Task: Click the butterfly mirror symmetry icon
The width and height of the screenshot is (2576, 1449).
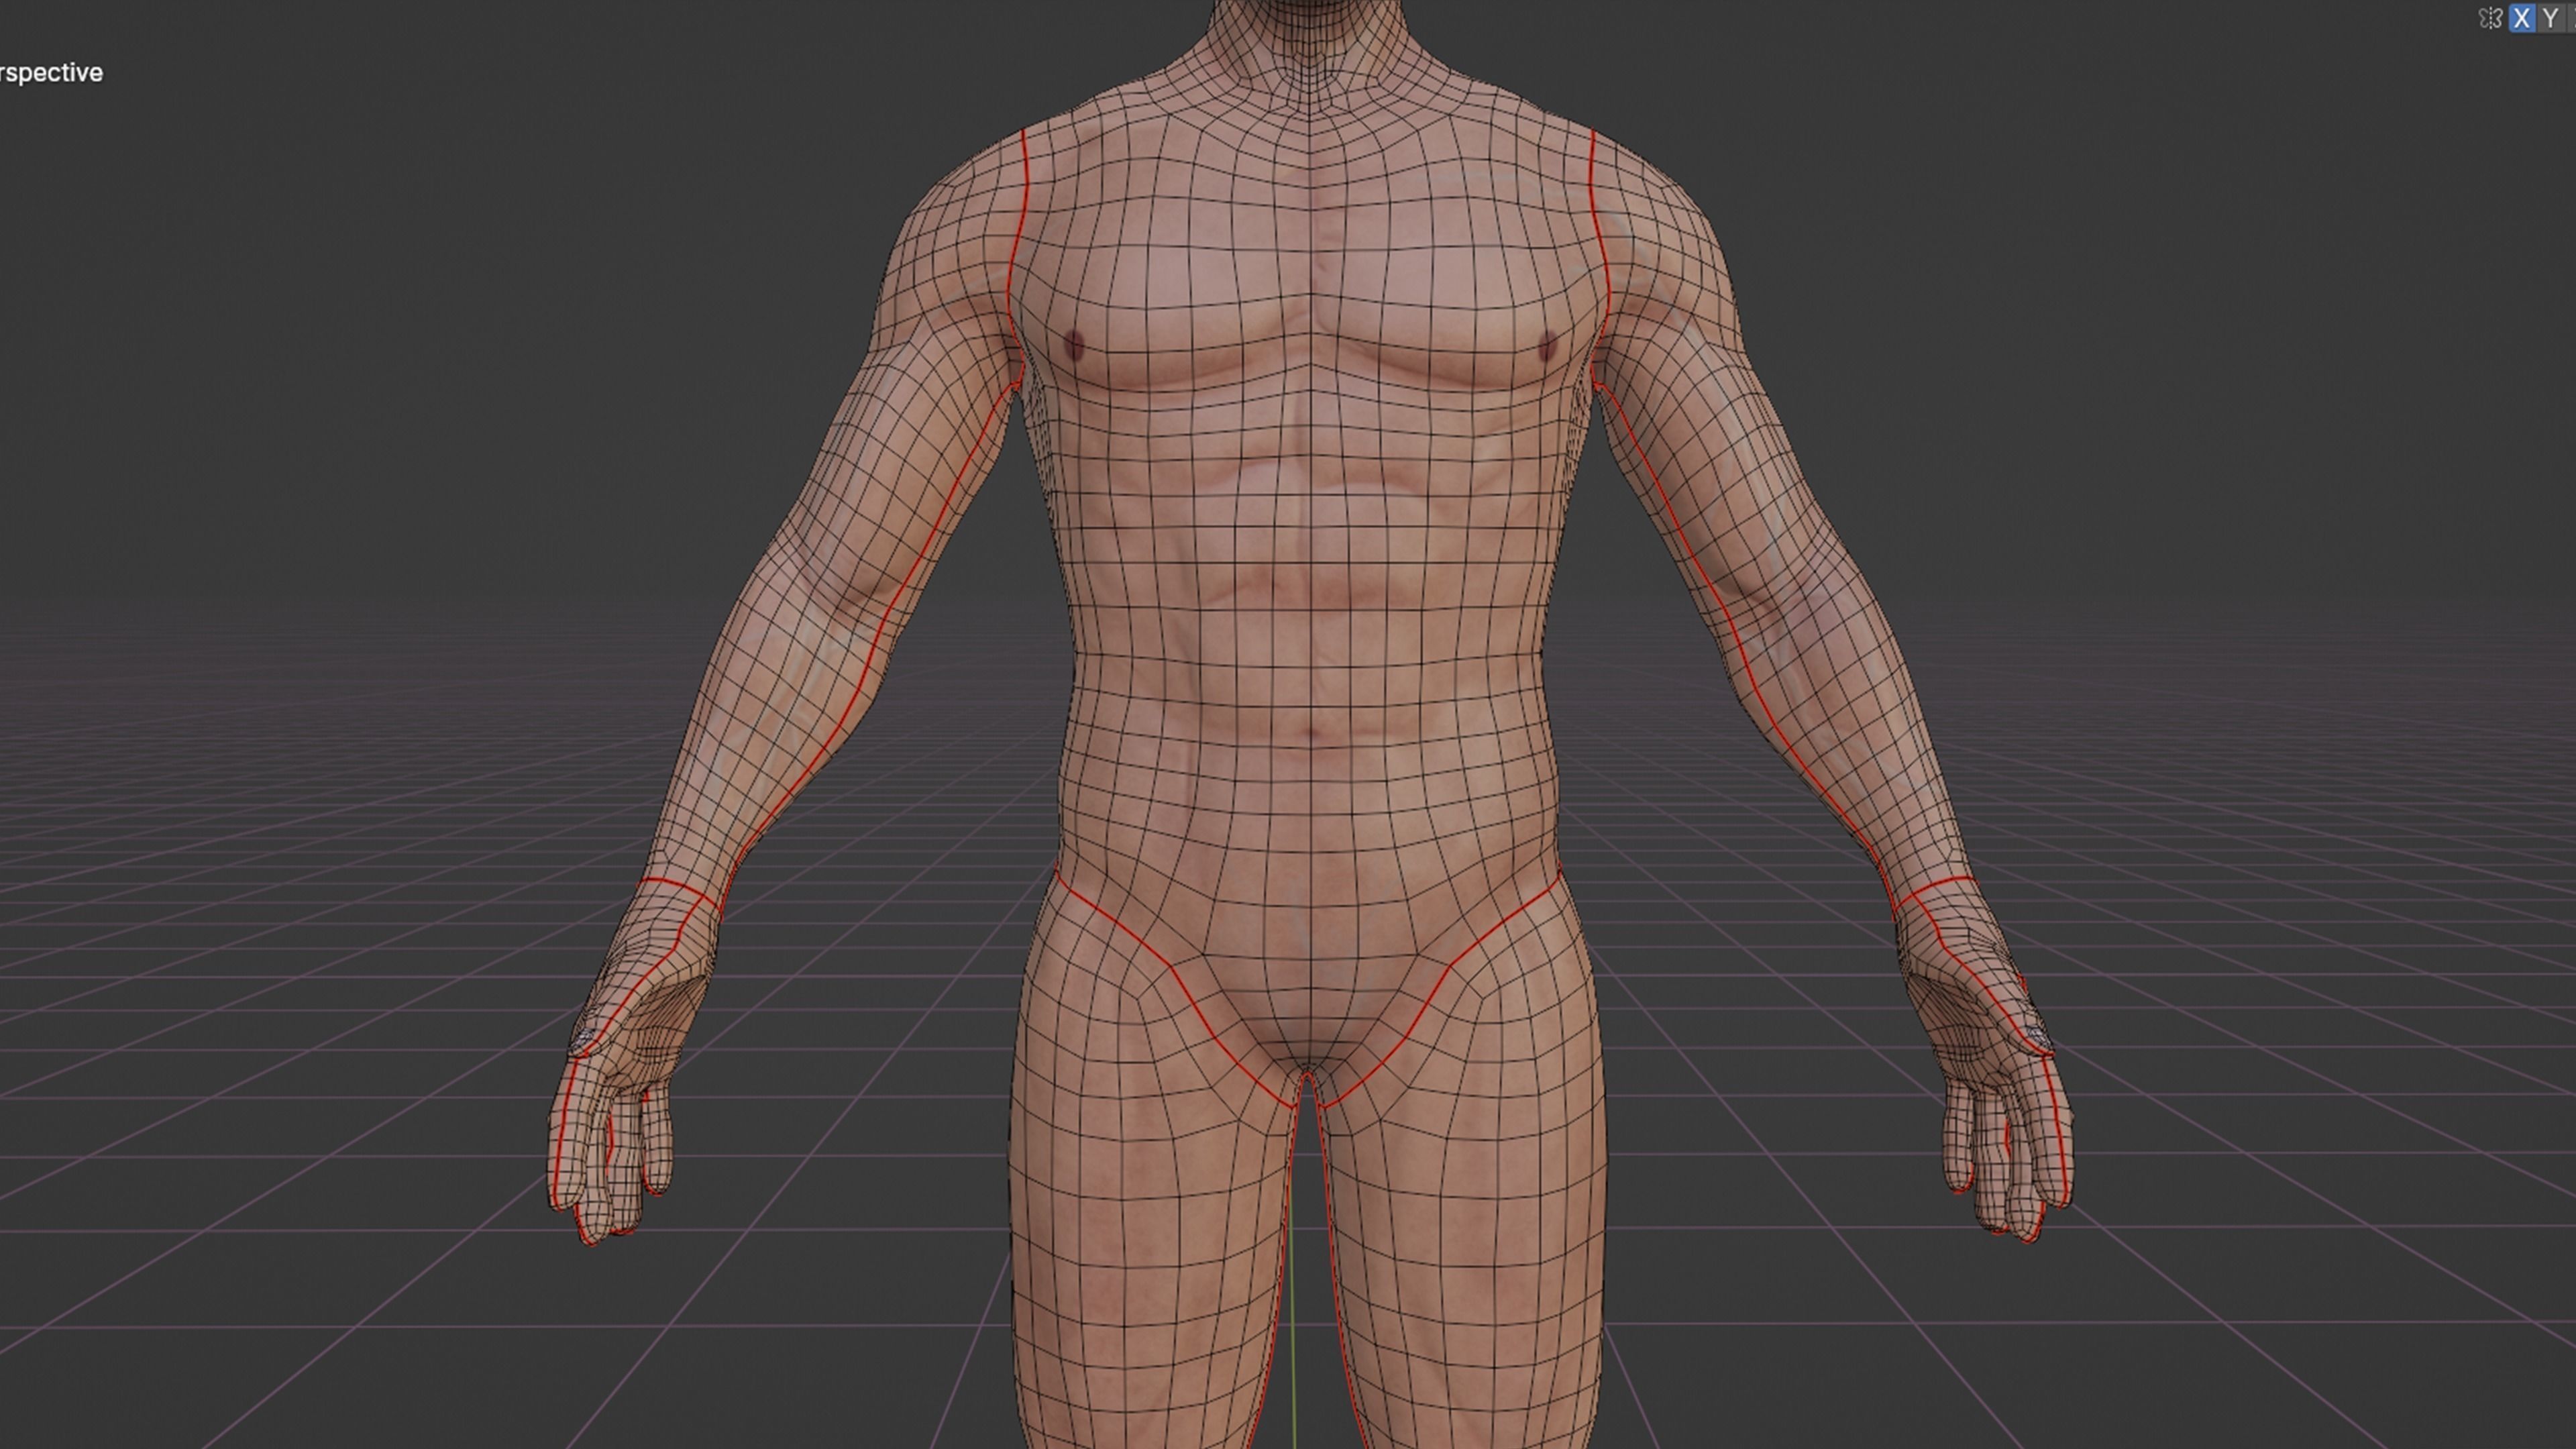Action: coord(2490,18)
